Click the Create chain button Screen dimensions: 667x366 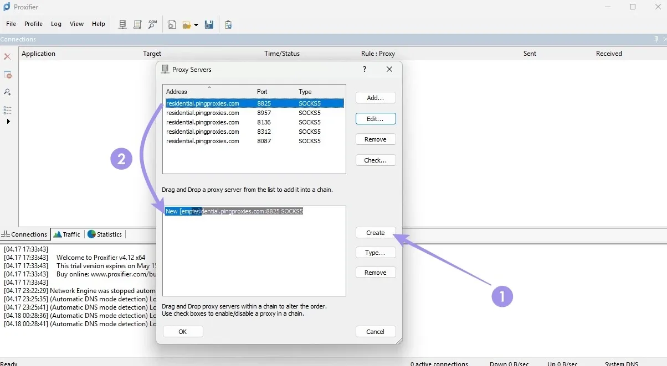376,233
